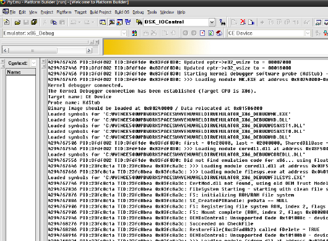Click the Forward navigation circle icon

[x=194, y=33]
